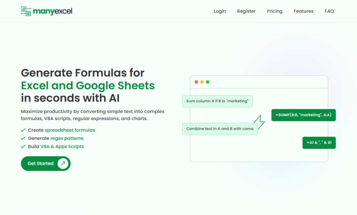This screenshot has width=357, height=215.
Task: Open the Pricing section
Action: click(275, 11)
